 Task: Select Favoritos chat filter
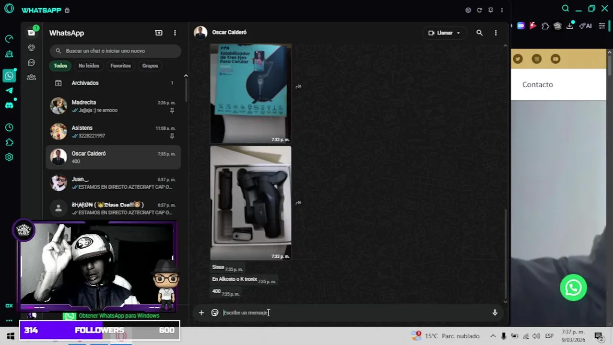[x=120, y=66]
